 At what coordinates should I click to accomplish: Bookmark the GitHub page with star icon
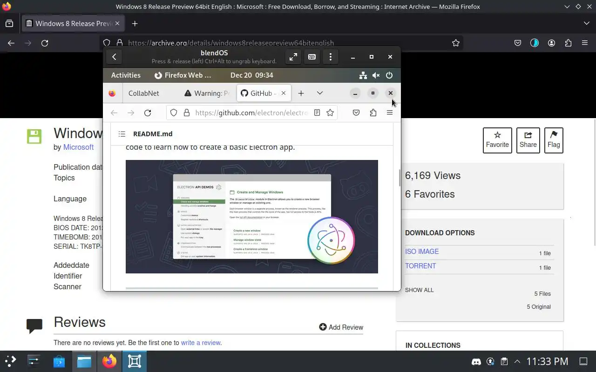(x=330, y=113)
